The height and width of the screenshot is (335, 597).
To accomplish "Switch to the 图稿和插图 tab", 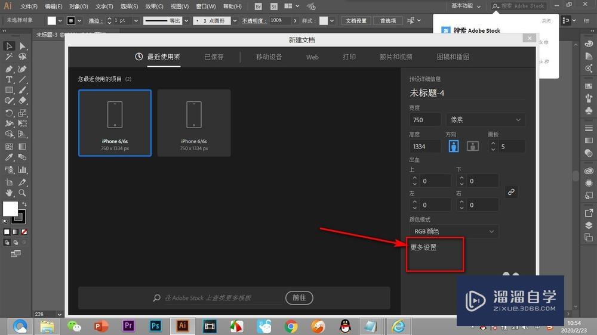I will pyautogui.click(x=453, y=57).
